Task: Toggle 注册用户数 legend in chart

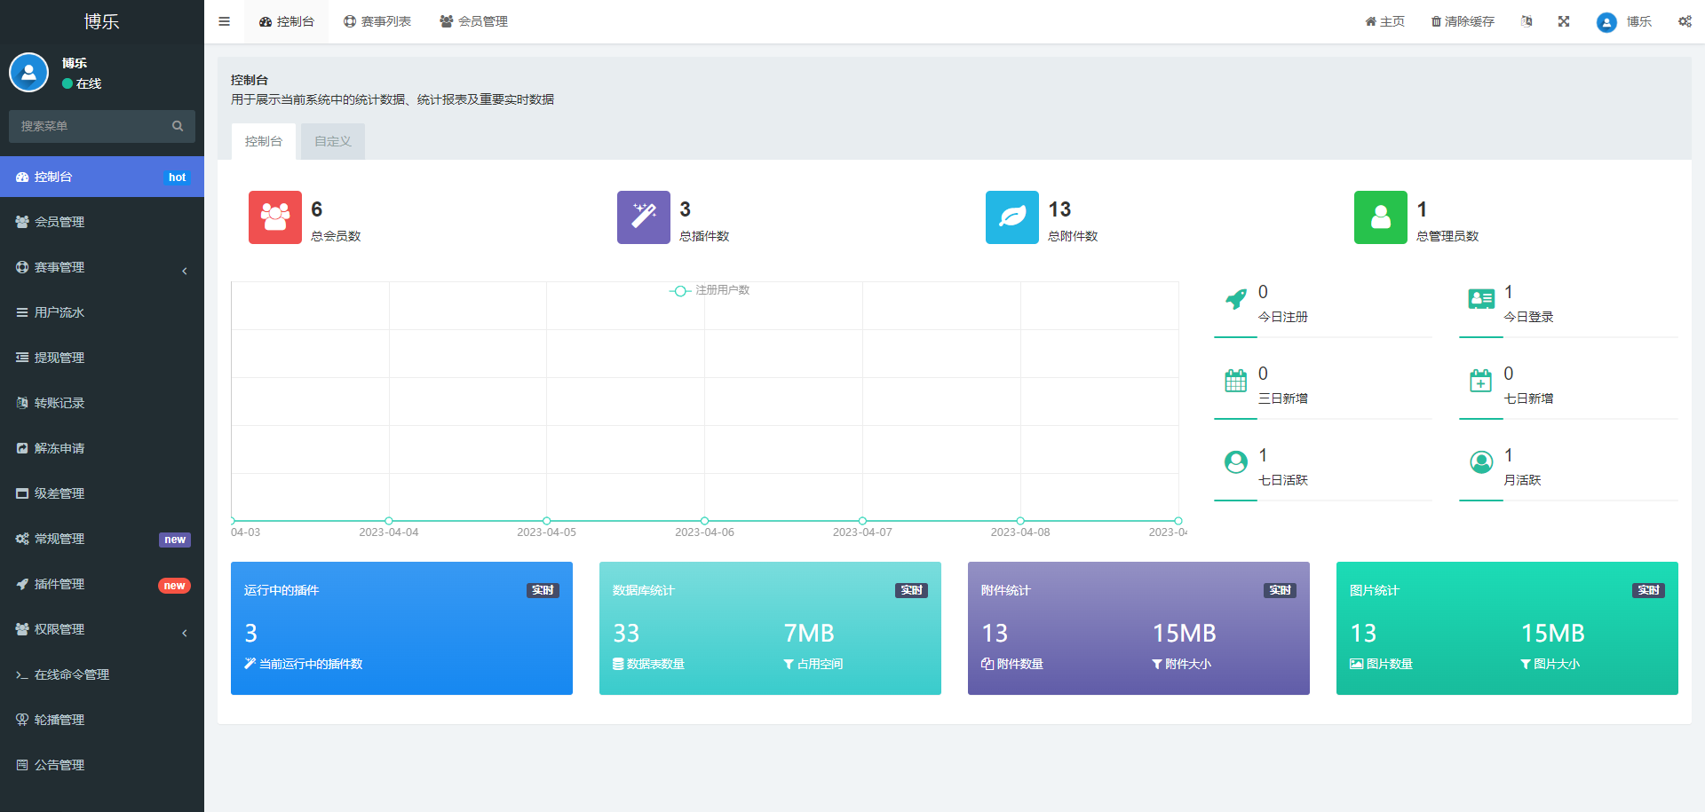Action: pyautogui.click(x=710, y=290)
